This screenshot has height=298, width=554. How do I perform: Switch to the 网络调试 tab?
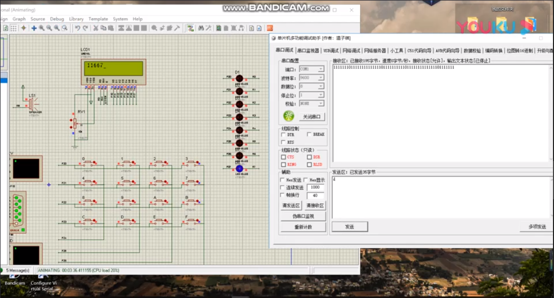click(351, 51)
